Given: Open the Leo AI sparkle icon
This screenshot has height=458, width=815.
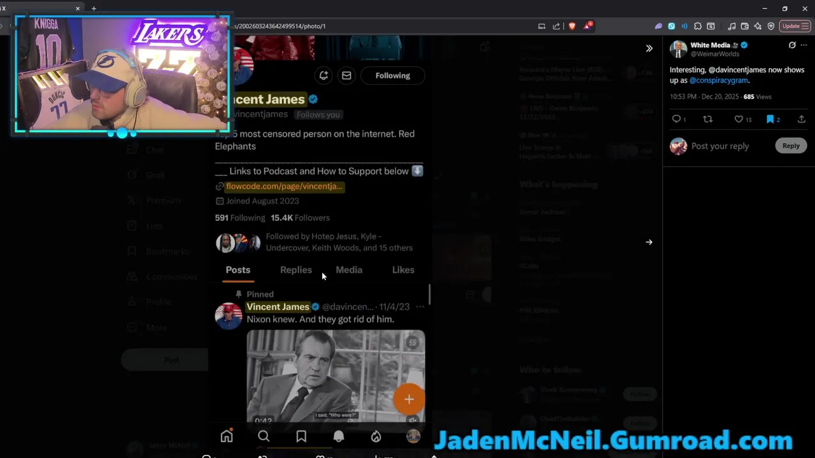Looking at the screenshot, I should (758, 26).
